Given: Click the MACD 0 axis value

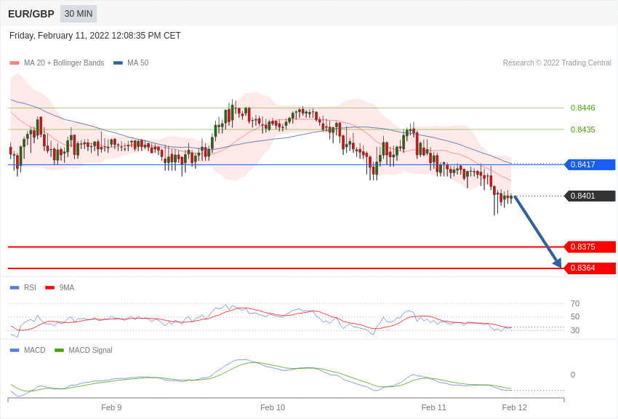Looking at the screenshot, I should (x=573, y=375).
